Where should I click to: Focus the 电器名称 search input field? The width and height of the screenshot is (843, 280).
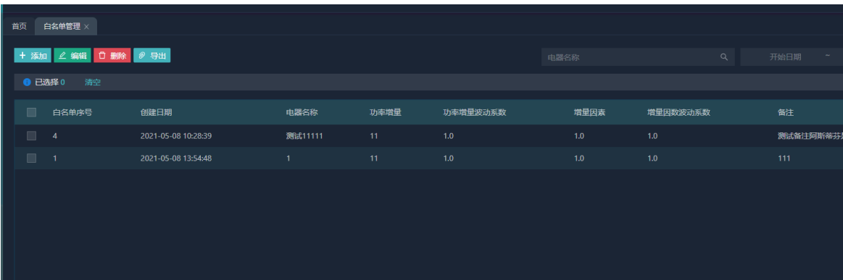(638, 57)
